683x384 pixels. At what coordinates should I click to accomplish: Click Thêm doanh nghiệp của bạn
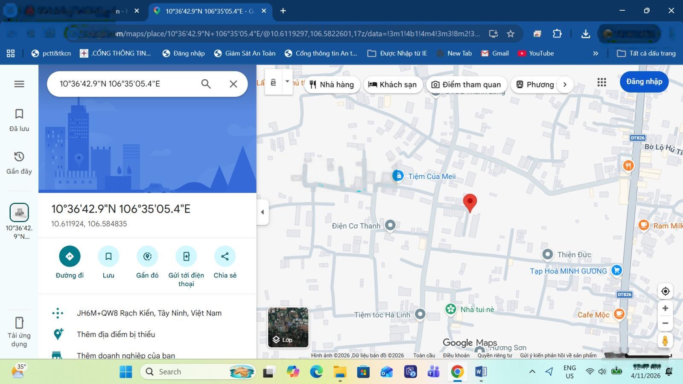pyautogui.click(x=147, y=354)
